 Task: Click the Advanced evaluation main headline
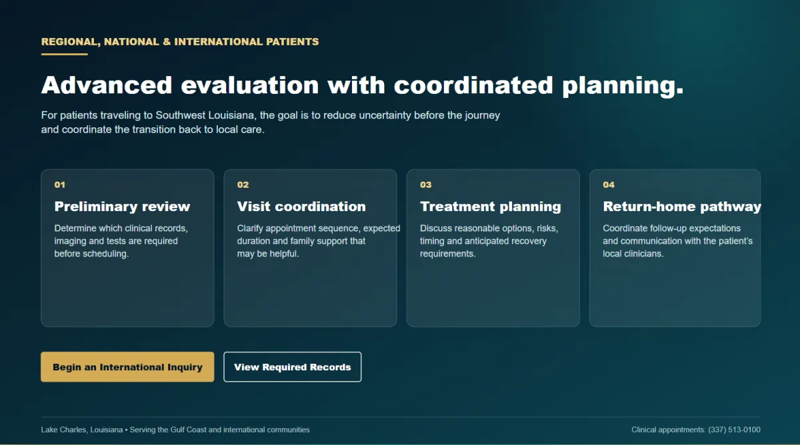(x=363, y=85)
